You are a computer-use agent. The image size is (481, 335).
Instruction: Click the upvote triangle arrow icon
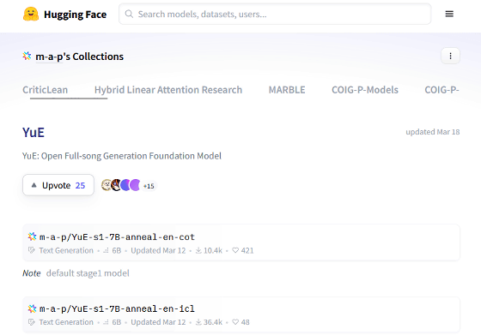click(34, 185)
